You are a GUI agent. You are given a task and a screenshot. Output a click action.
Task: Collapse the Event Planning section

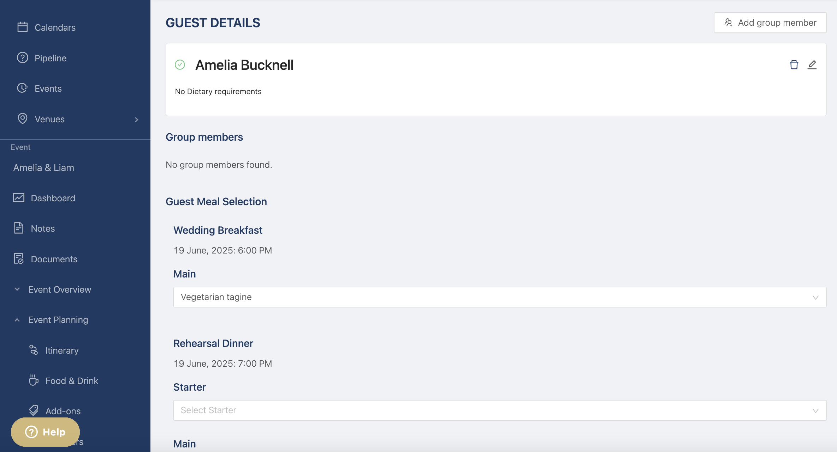pos(58,320)
